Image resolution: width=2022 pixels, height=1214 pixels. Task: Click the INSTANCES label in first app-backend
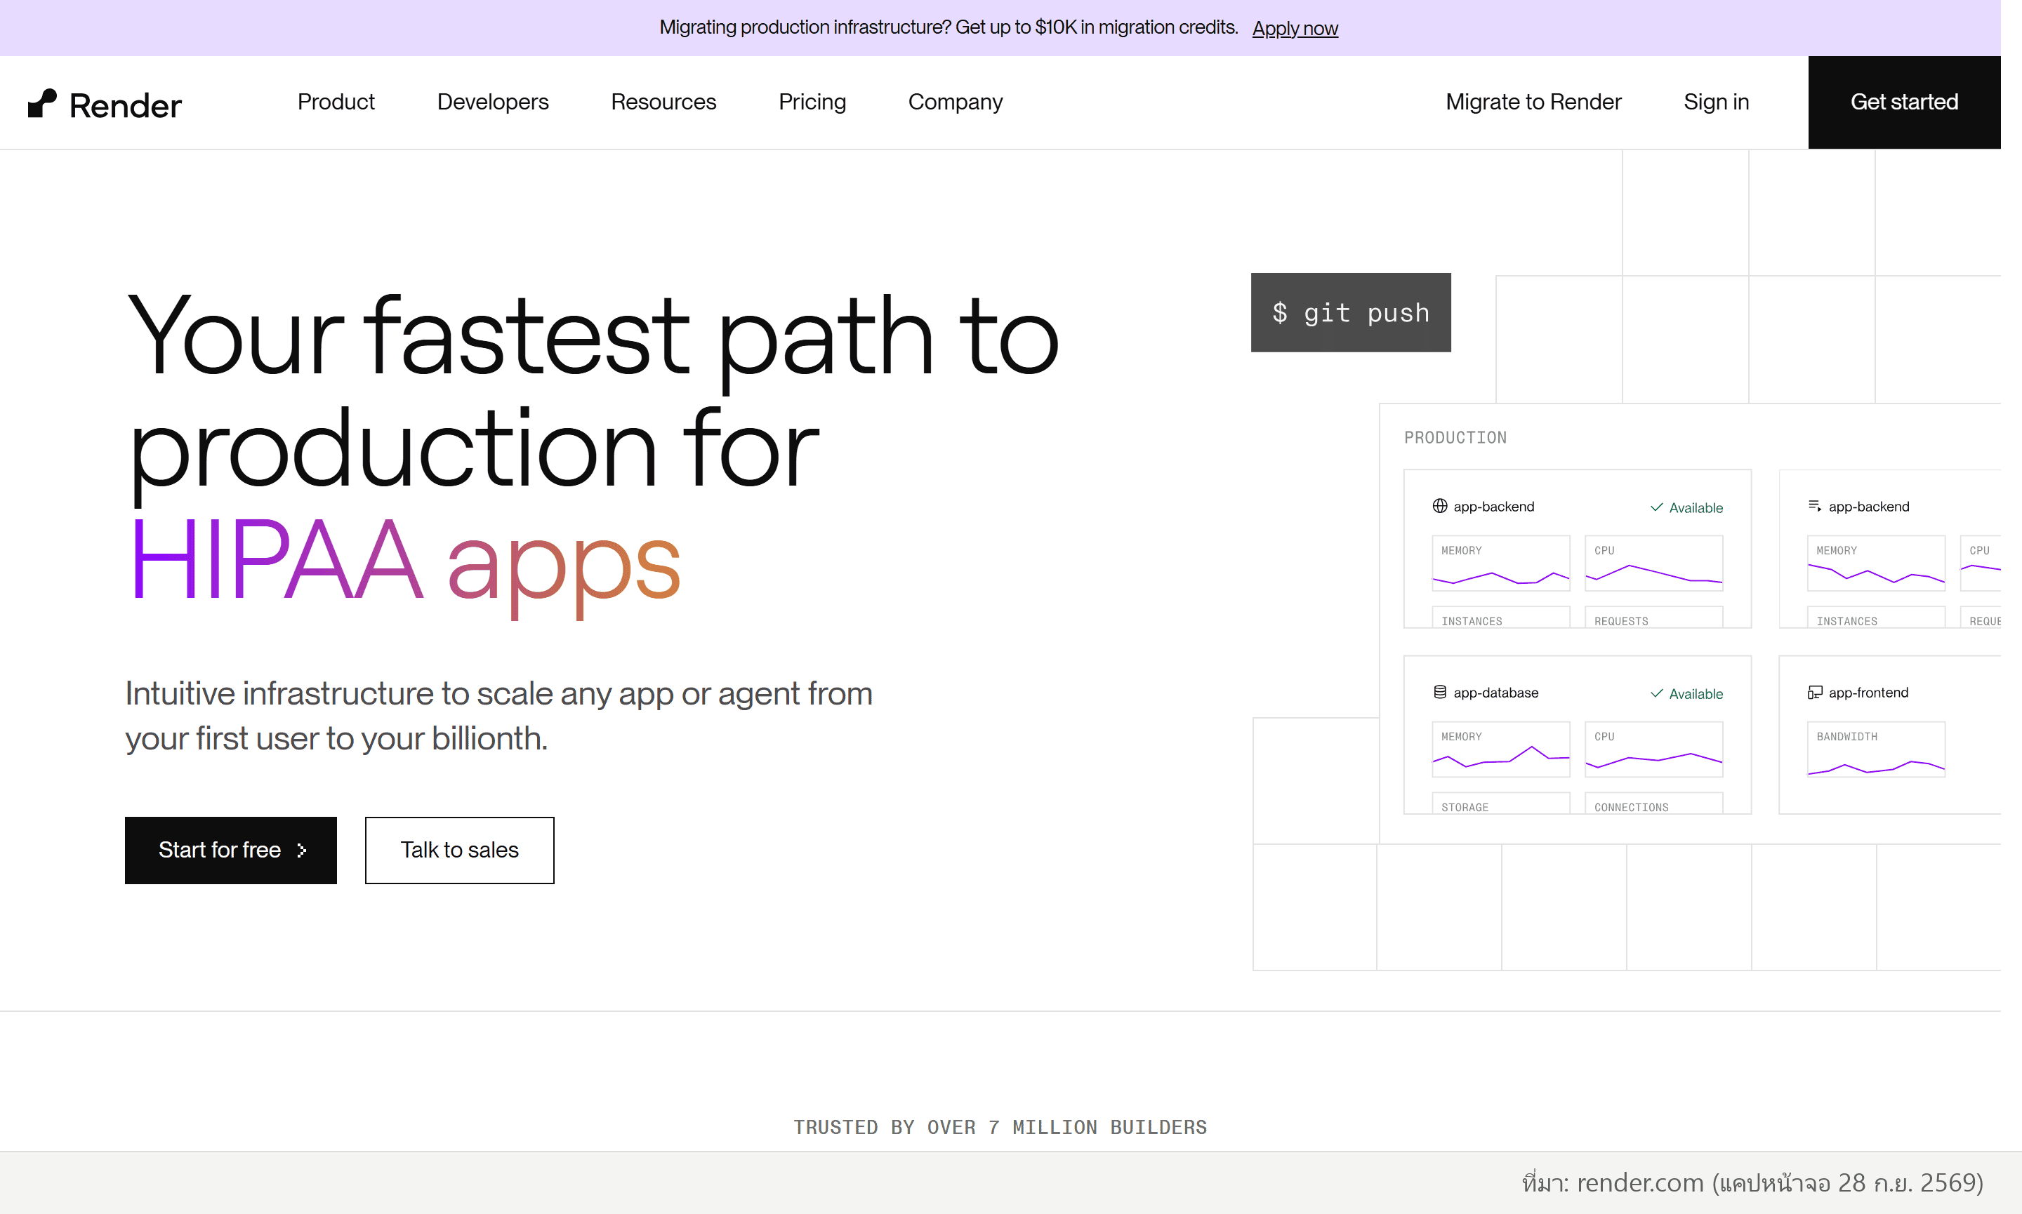click(x=1472, y=622)
